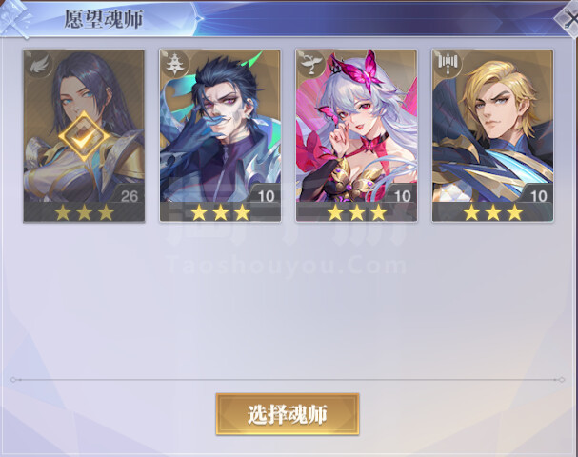Click three-star rating under blue-haired male card
The width and height of the screenshot is (578, 457).
click(220, 212)
